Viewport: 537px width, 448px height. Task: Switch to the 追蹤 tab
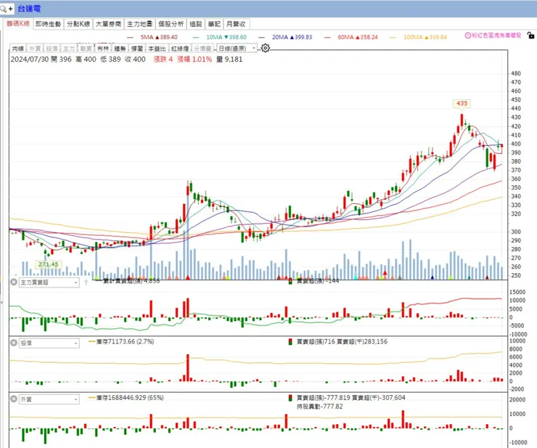click(196, 24)
